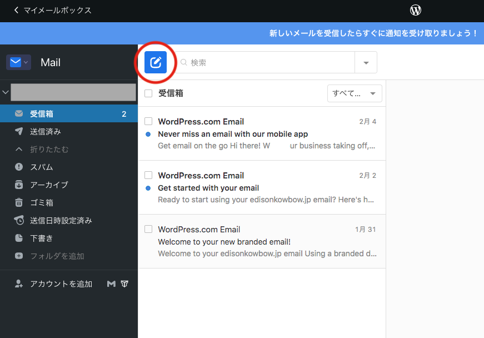Check the 'Never miss an email' message checkbox

tap(148, 121)
